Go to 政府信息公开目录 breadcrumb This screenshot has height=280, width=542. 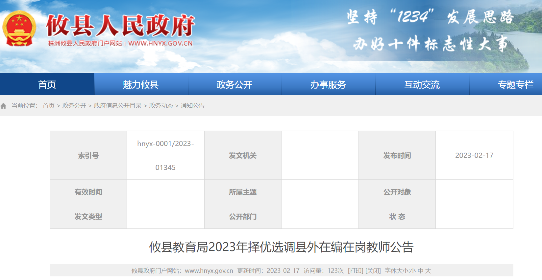(118, 106)
